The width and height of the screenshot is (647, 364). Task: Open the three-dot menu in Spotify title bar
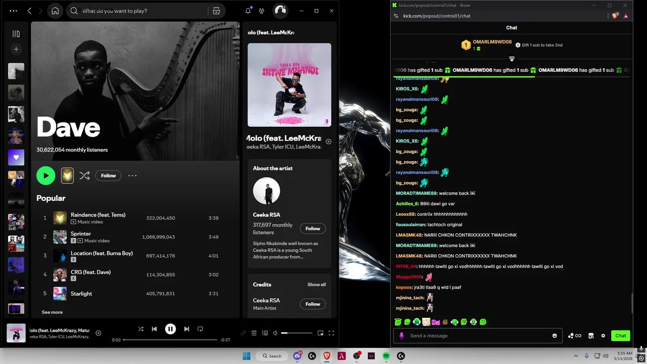point(13,11)
